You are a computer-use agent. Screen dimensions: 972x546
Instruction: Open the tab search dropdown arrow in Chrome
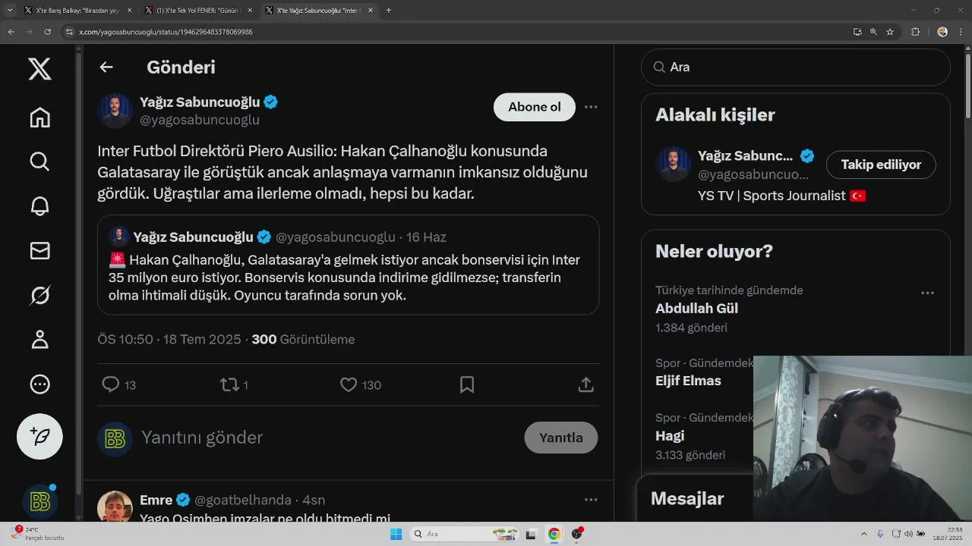coord(11,11)
